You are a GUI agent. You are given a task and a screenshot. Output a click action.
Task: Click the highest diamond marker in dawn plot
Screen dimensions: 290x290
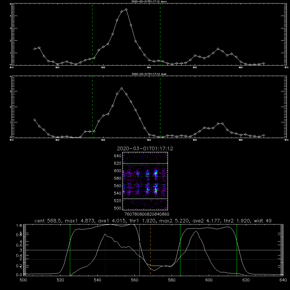pos(126,10)
